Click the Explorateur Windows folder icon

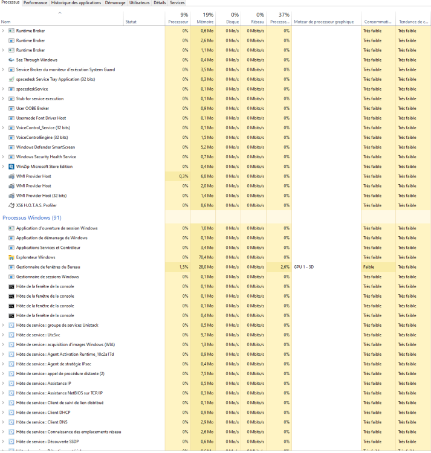click(11, 257)
